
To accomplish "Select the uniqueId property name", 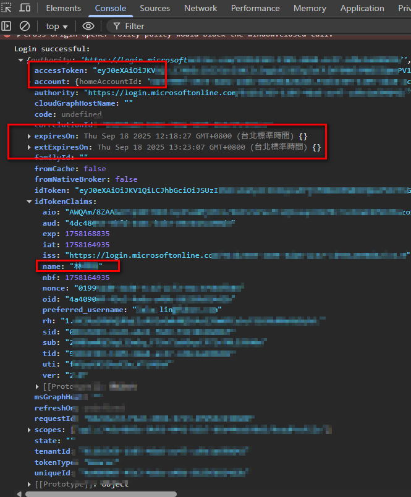I will pyautogui.click(x=53, y=473).
